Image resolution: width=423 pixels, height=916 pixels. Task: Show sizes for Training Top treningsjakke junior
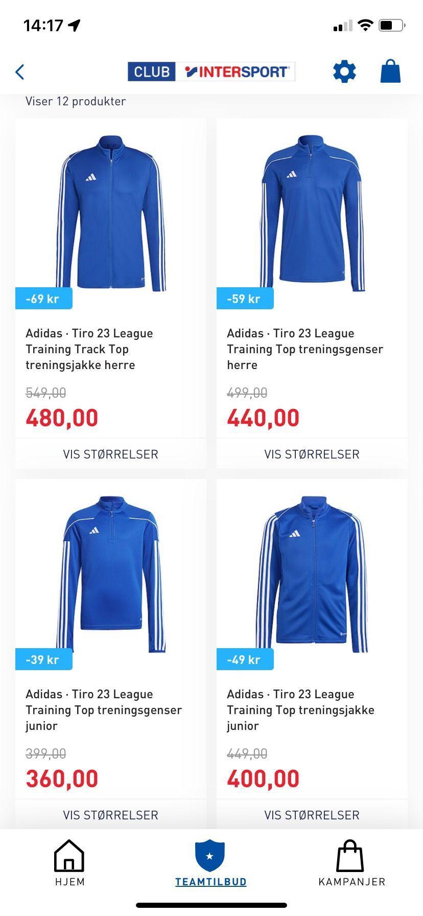click(312, 814)
